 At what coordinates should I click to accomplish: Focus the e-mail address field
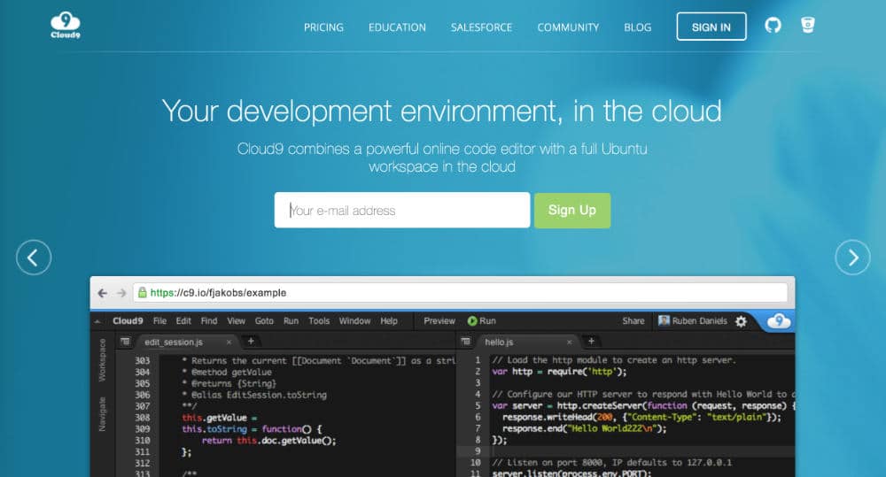pos(402,211)
